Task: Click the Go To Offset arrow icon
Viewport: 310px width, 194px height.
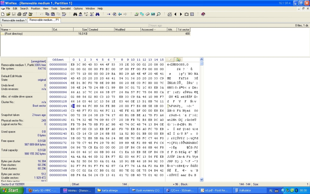Action: click(x=109, y=14)
